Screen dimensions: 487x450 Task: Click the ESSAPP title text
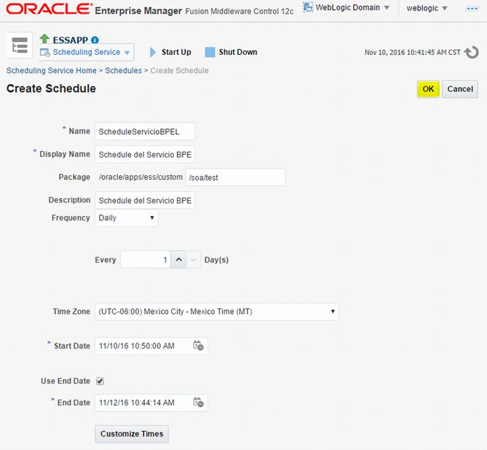pos(70,40)
